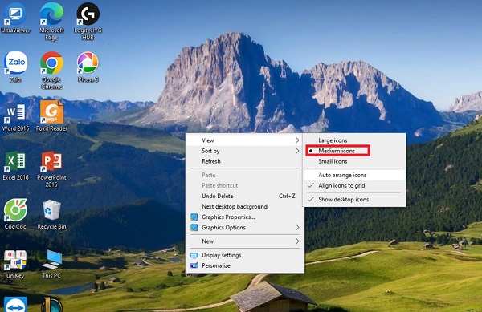Choose Next desktop background
The height and width of the screenshot is (312, 482).
pos(245,206)
